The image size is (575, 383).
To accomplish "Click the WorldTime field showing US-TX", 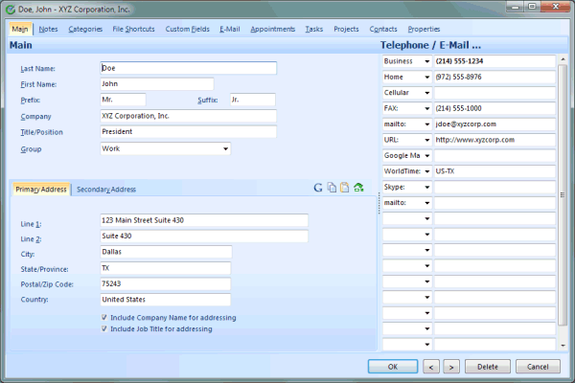I will (x=494, y=171).
